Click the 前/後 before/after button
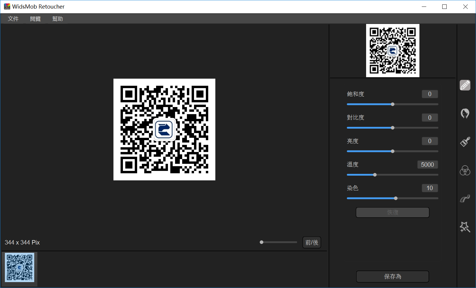 tap(312, 242)
